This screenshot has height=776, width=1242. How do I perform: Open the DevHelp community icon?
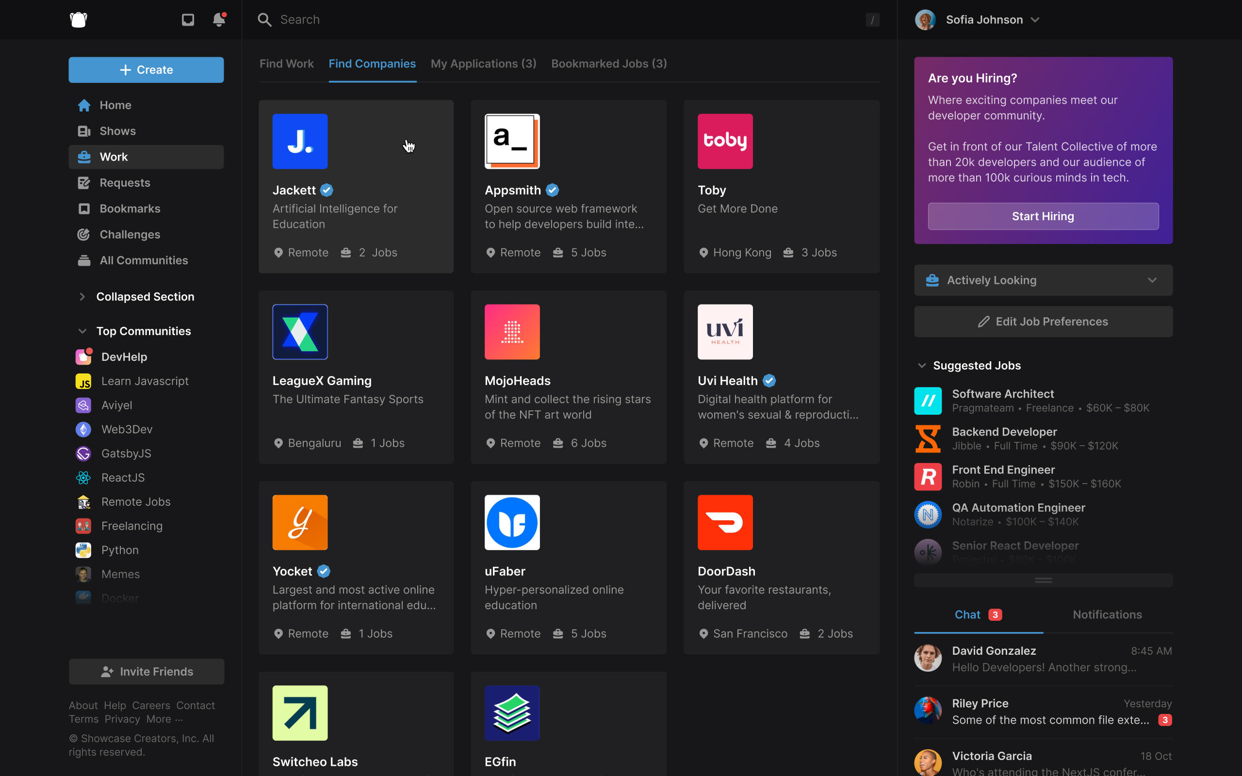[83, 356]
